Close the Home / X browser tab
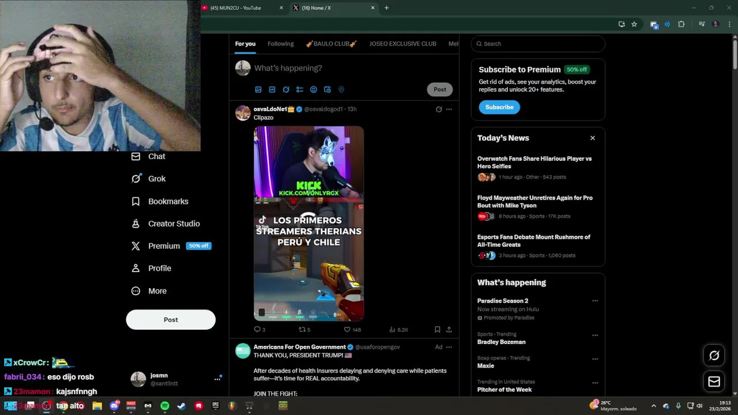Screen dimensions: 738x415 pyautogui.click(x=373, y=8)
